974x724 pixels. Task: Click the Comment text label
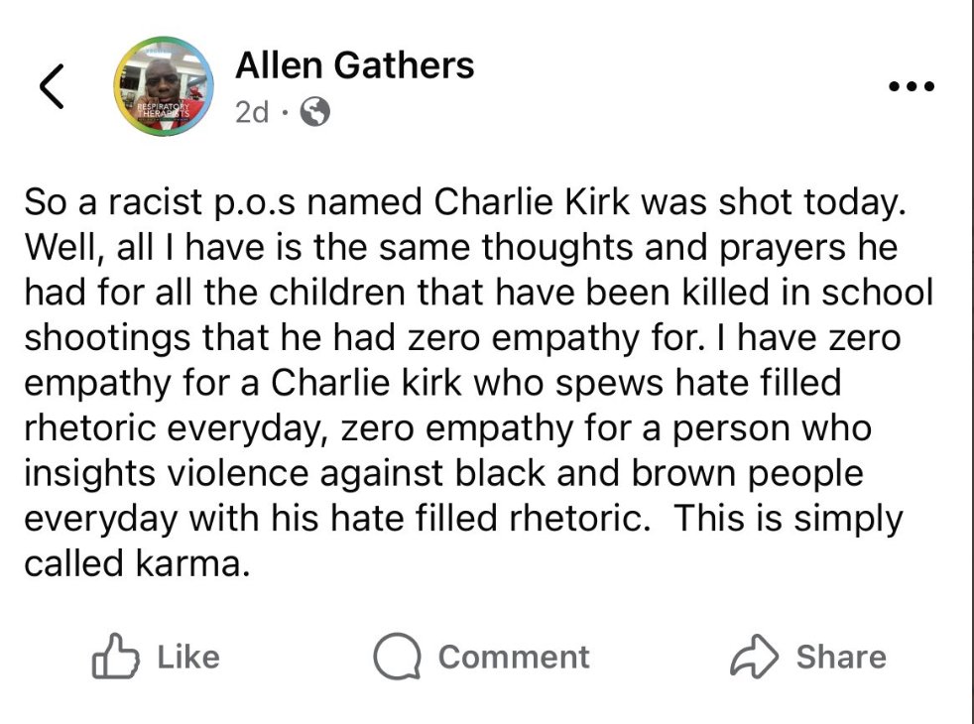[x=513, y=657]
